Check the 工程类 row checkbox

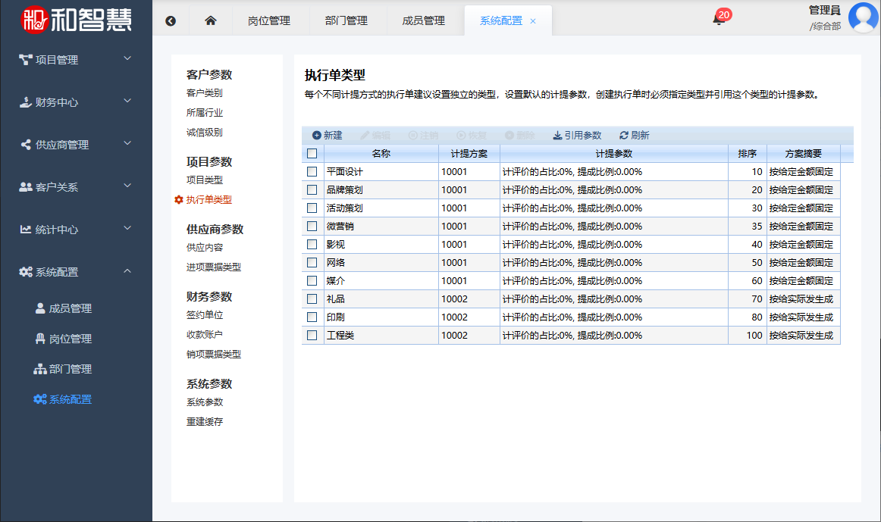coord(312,335)
